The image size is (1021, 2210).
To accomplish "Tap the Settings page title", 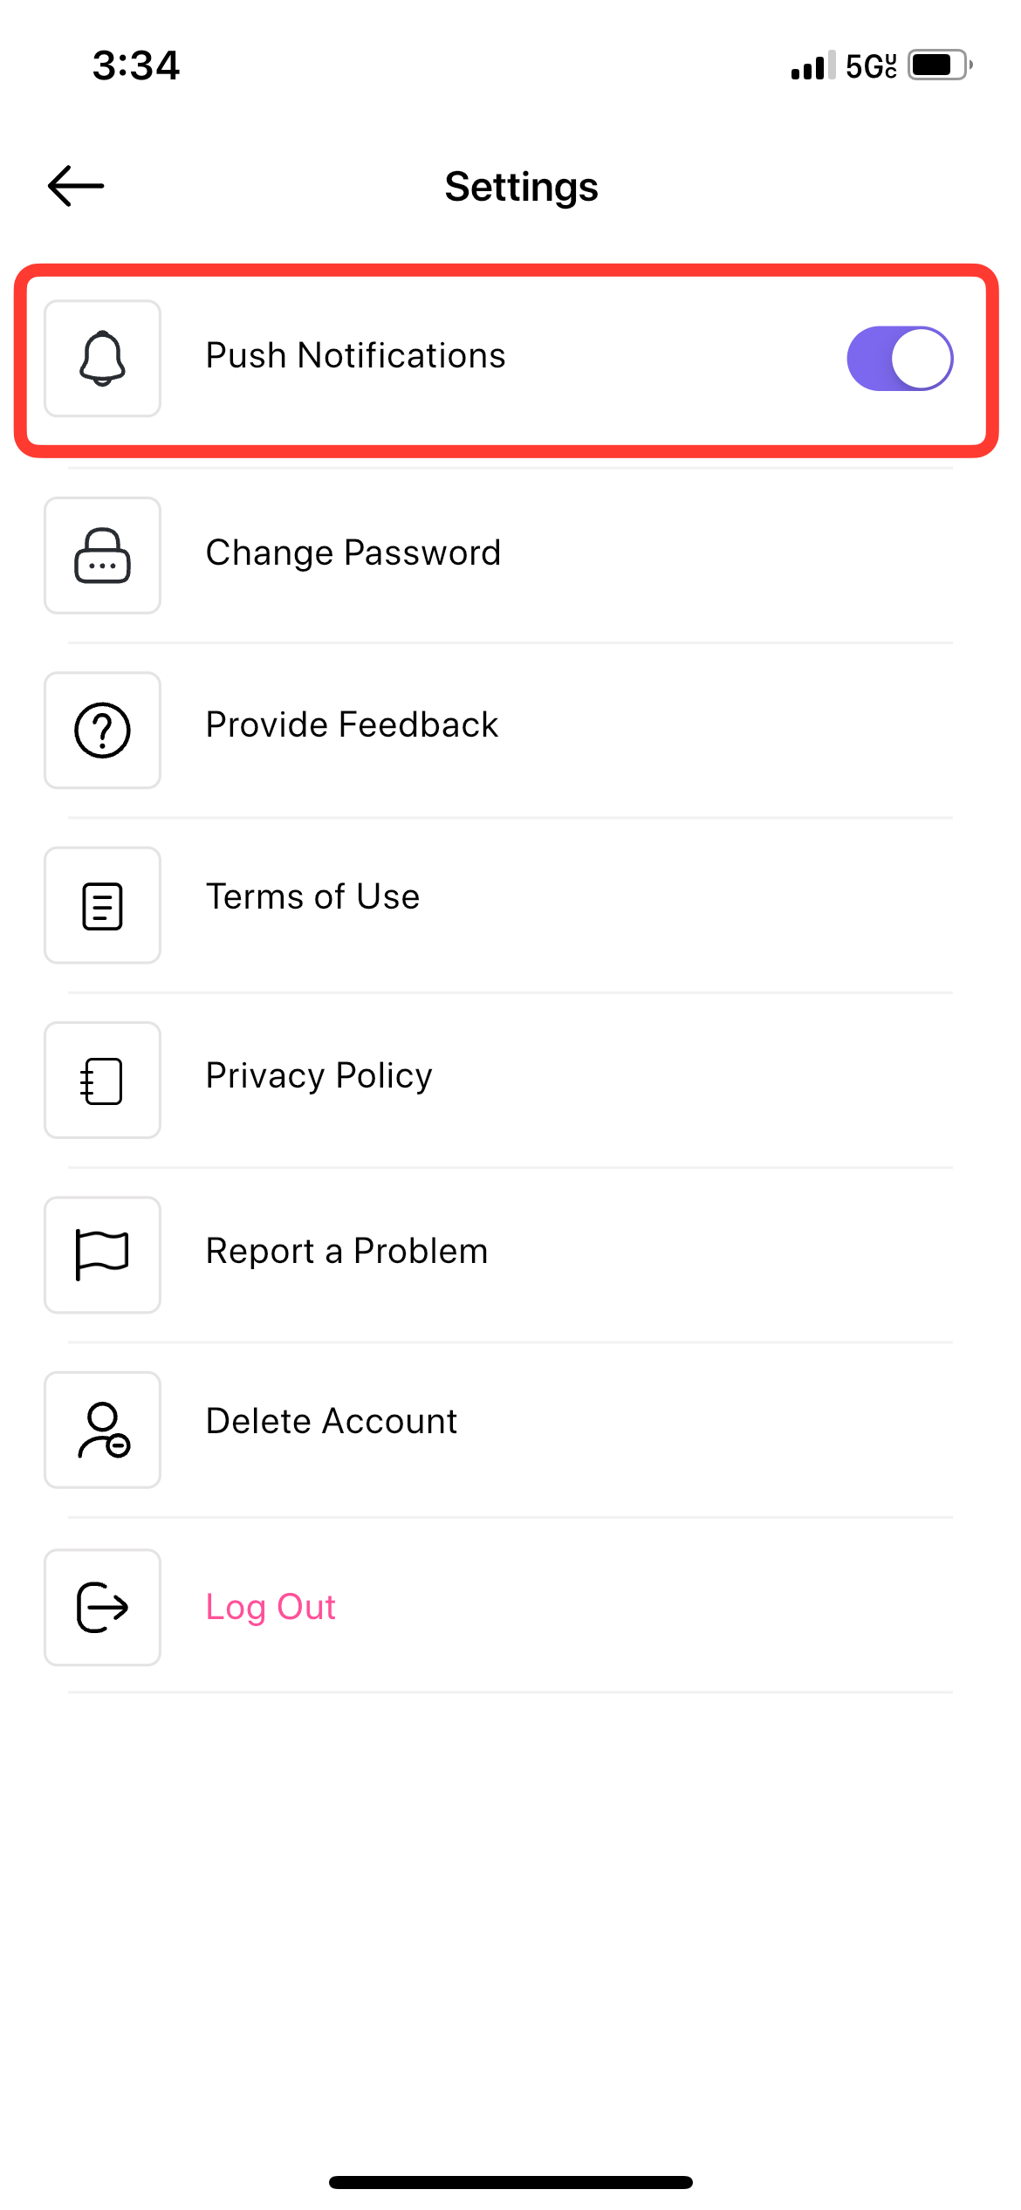I will (x=522, y=187).
